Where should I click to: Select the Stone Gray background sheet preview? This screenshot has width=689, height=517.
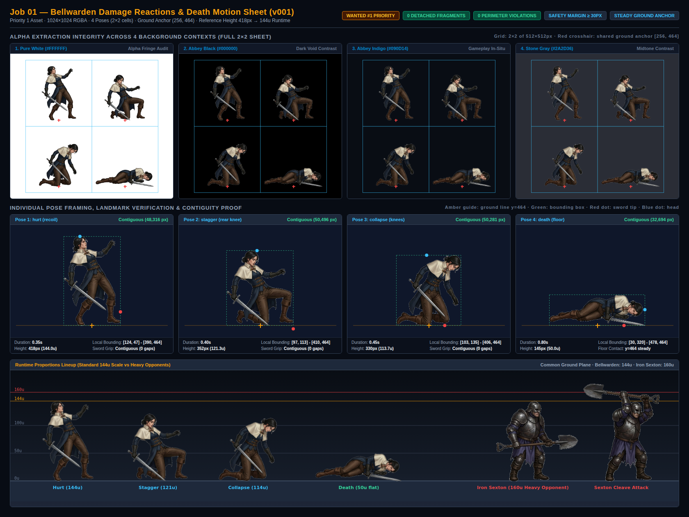(x=598, y=126)
